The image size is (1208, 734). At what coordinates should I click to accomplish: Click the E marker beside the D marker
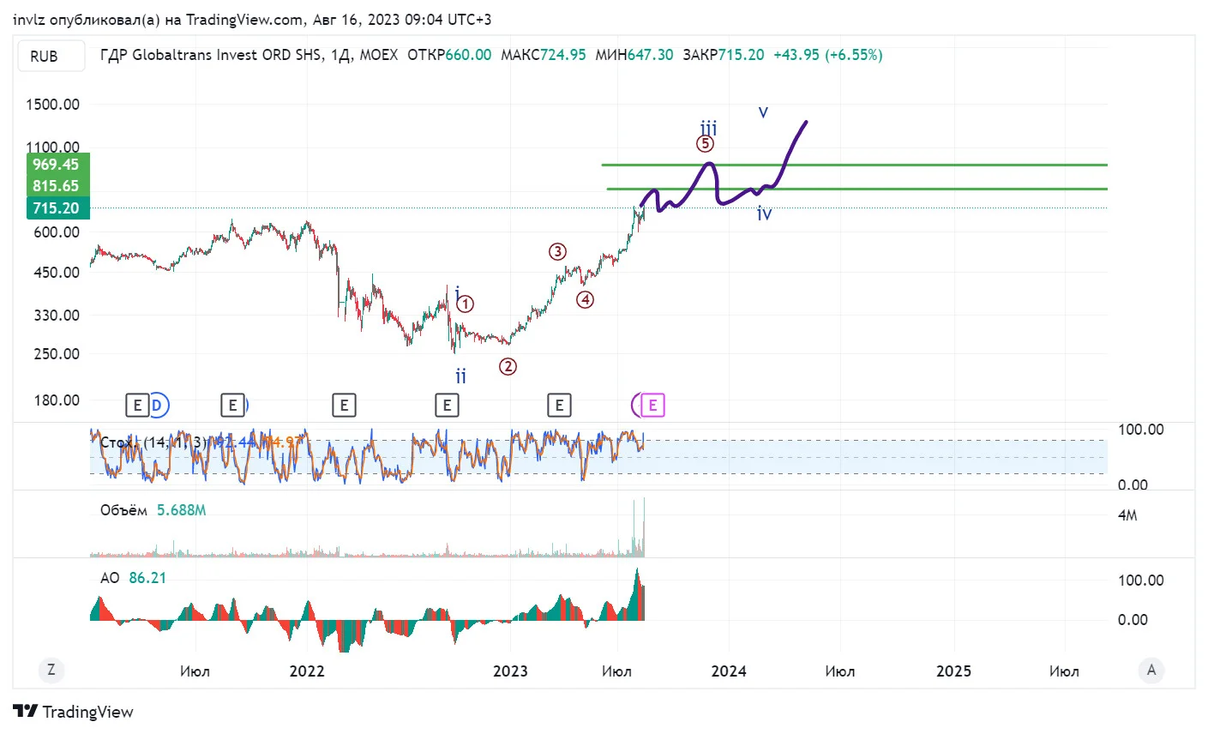tap(136, 405)
